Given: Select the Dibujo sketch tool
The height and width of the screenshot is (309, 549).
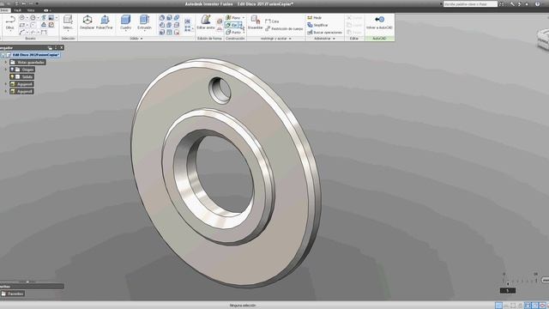Looking at the screenshot, I should point(9,23).
